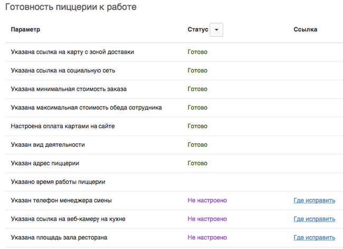Click row Указана максимальная стоимость обеда сотрудника
The height and width of the screenshot is (249, 343).
pyautogui.click(x=174, y=107)
